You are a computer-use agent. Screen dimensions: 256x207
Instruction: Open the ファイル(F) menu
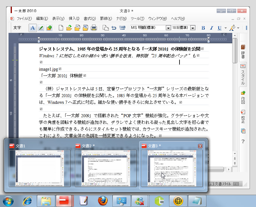coord(24,19)
